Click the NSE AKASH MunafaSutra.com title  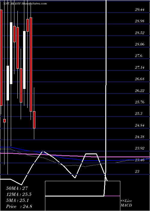click(x=25, y=4)
